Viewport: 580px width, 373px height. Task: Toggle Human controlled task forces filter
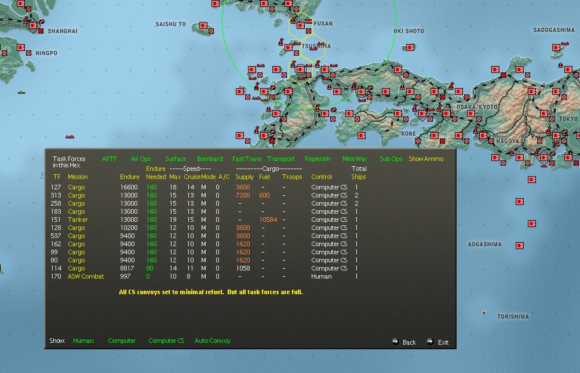coord(83,341)
